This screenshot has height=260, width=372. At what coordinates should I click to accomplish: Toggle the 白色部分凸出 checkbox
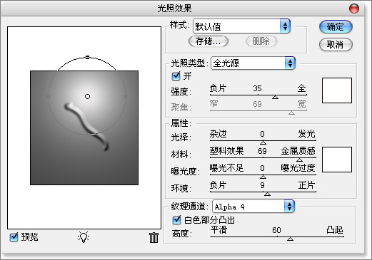click(x=176, y=220)
